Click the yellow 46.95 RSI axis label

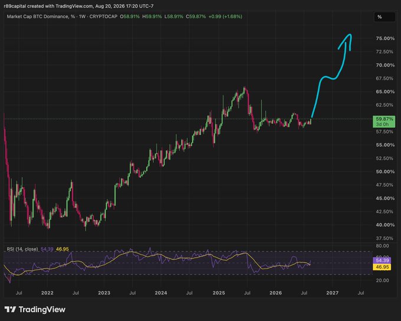[382, 267]
